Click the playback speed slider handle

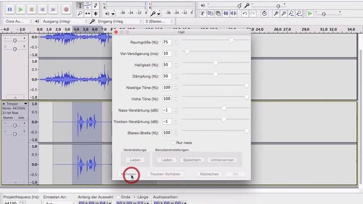(x=324, y=14)
